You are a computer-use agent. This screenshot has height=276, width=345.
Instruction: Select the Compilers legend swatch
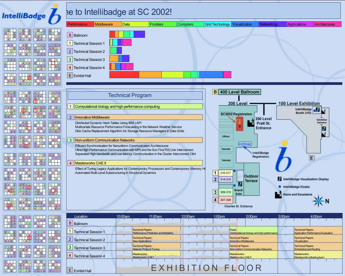tap(190, 24)
